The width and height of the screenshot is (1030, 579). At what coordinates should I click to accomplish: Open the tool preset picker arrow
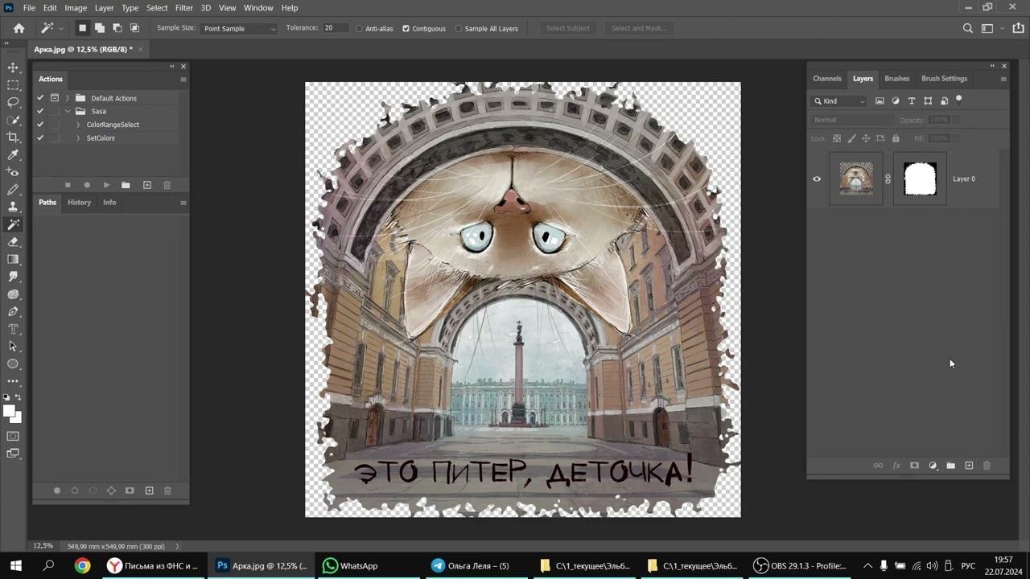point(61,28)
